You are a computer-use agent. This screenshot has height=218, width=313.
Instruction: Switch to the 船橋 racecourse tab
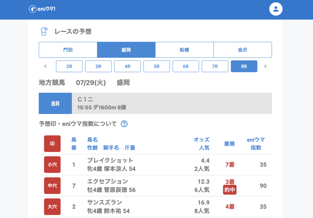[x=184, y=50]
